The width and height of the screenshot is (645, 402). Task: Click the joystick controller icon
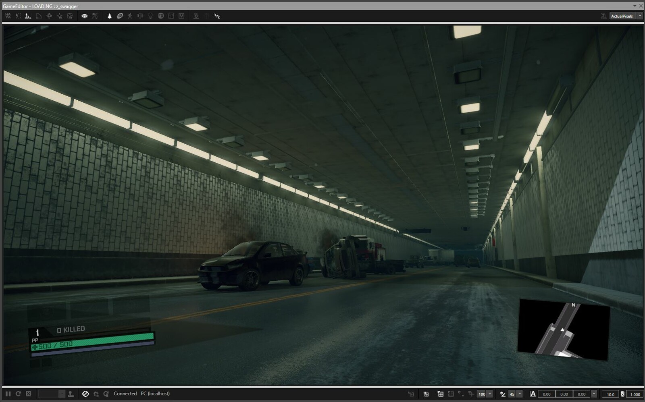(x=71, y=394)
